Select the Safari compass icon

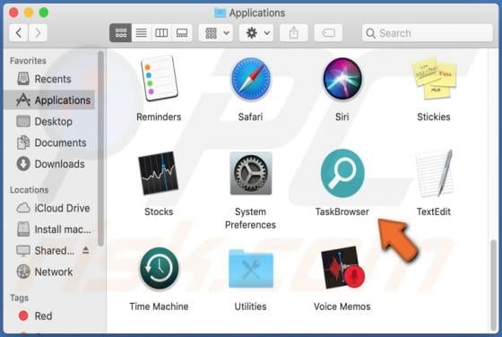click(x=250, y=79)
